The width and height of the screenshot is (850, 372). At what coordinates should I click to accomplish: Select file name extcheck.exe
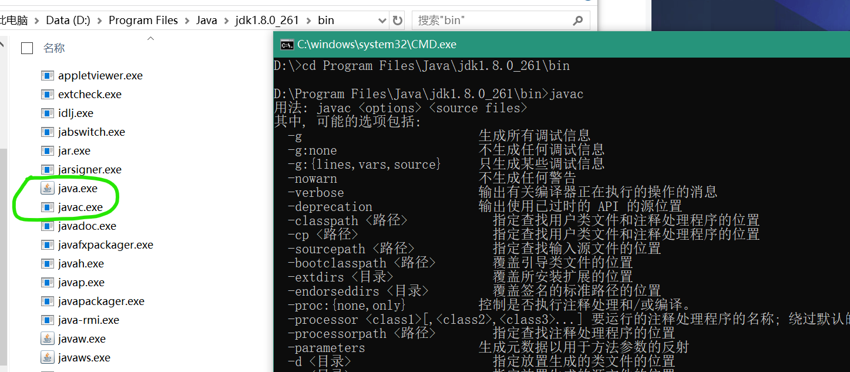tap(90, 94)
